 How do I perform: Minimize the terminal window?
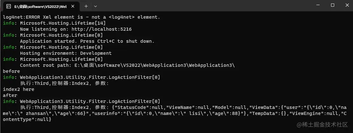coord(318,5)
